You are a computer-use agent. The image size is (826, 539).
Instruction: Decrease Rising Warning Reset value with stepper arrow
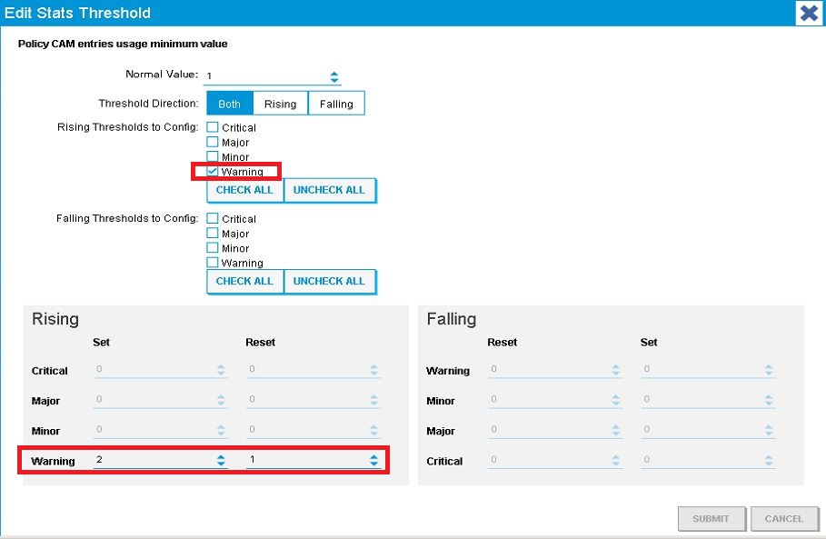(373, 464)
